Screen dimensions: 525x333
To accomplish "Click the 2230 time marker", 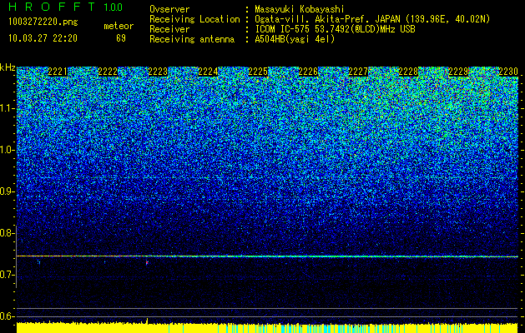I will 508,72.
